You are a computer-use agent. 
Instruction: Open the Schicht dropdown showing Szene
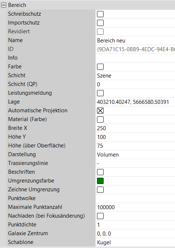(x=135, y=76)
